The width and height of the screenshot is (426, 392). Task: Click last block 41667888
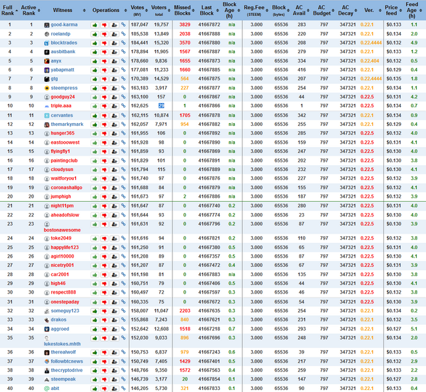(209, 34)
